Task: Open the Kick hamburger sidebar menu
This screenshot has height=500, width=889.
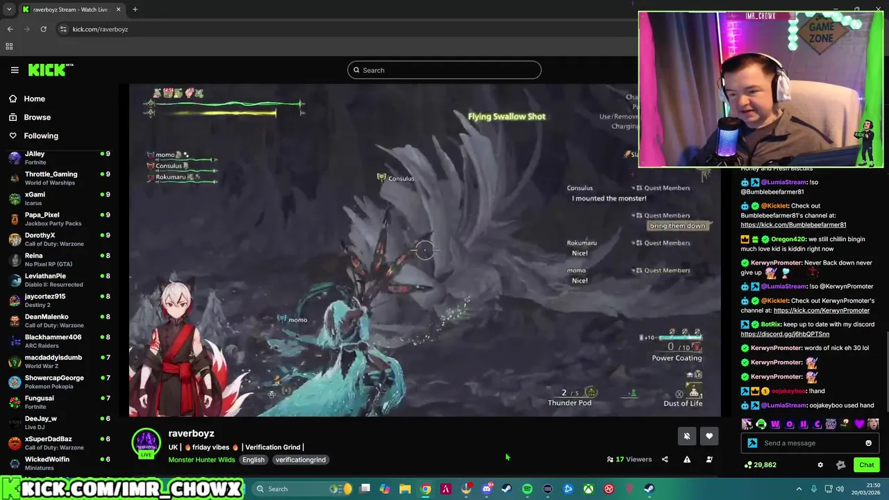Action: click(x=15, y=70)
